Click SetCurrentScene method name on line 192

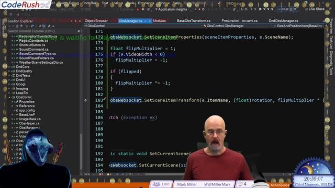[x=169, y=154]
